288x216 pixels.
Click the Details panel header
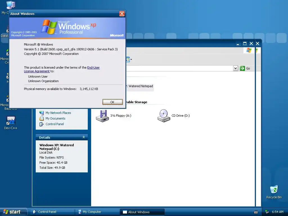click(62, 137)
